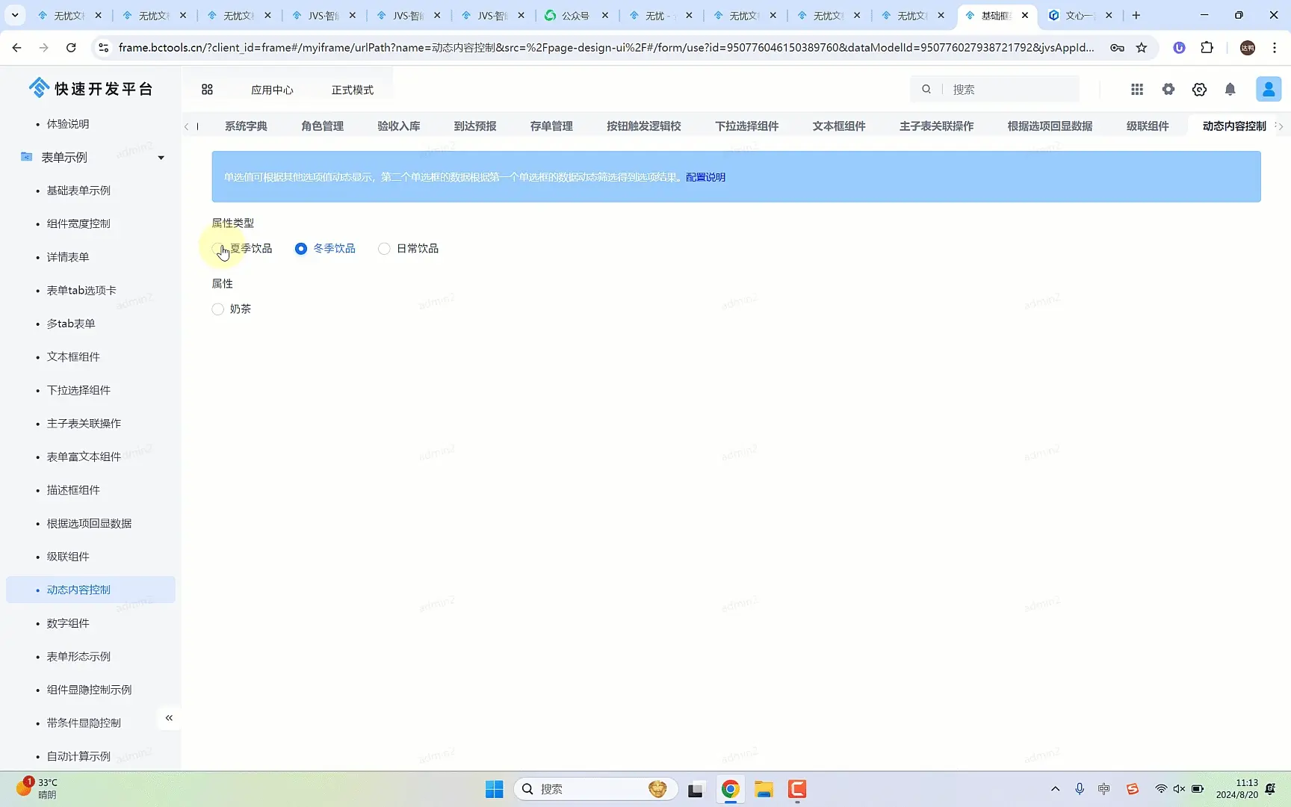Select the 奶茶 radio option
The image size is (1291, 807).
coord(232,309)
